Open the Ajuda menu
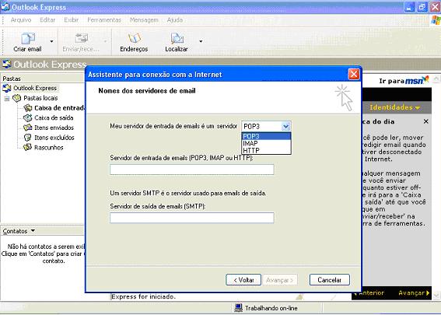The height and width of the screenshot is (315, 441). [175, 20]
